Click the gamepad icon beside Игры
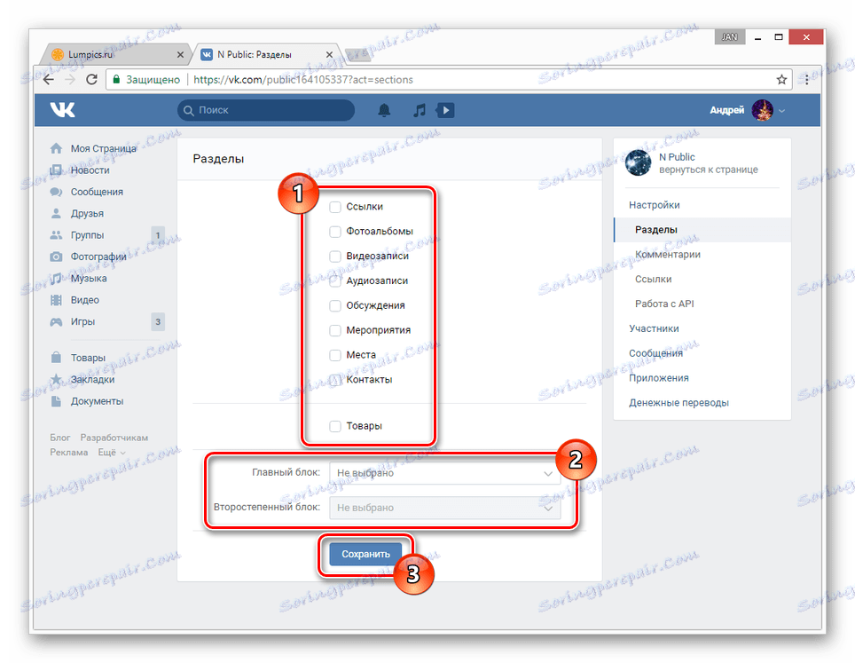The height and width of the screenshot is (663, 855). click(x=56, y=322)
